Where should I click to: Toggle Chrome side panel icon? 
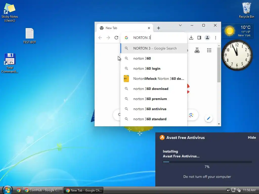[199, 38]
